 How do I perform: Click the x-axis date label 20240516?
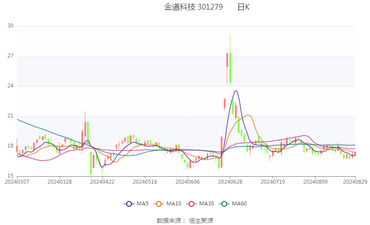pos(145,182)
